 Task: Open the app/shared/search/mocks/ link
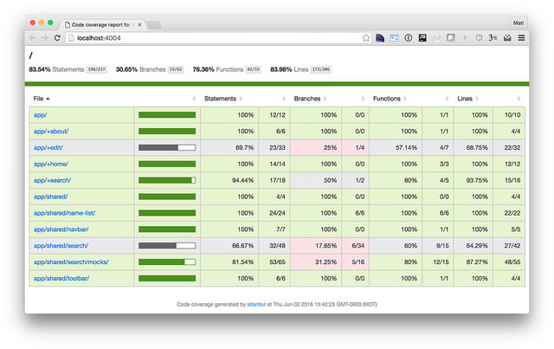tap(71, 262)
